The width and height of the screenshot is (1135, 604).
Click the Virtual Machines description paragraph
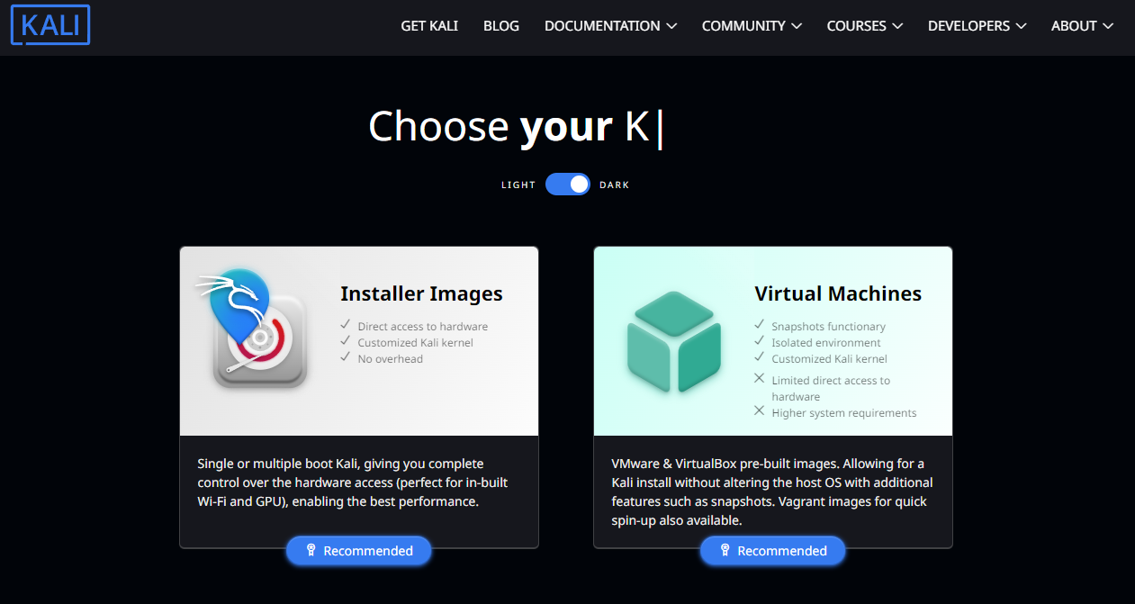tap(772, 492)
